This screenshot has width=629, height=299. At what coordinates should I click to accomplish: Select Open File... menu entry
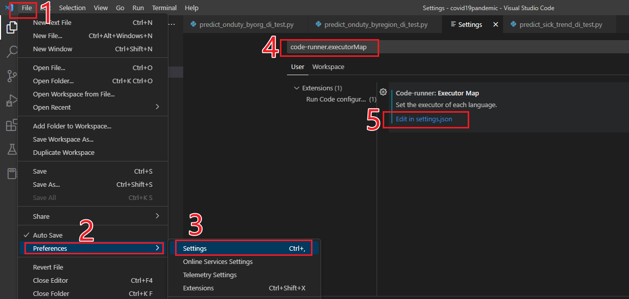pyautogui.click(x=93, y=68)
